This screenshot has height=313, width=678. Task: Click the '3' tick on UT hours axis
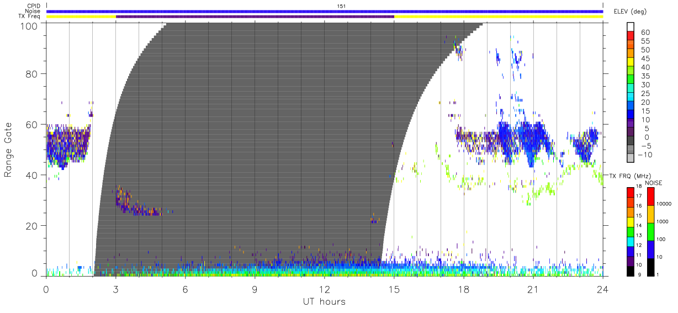coord(115,289)
